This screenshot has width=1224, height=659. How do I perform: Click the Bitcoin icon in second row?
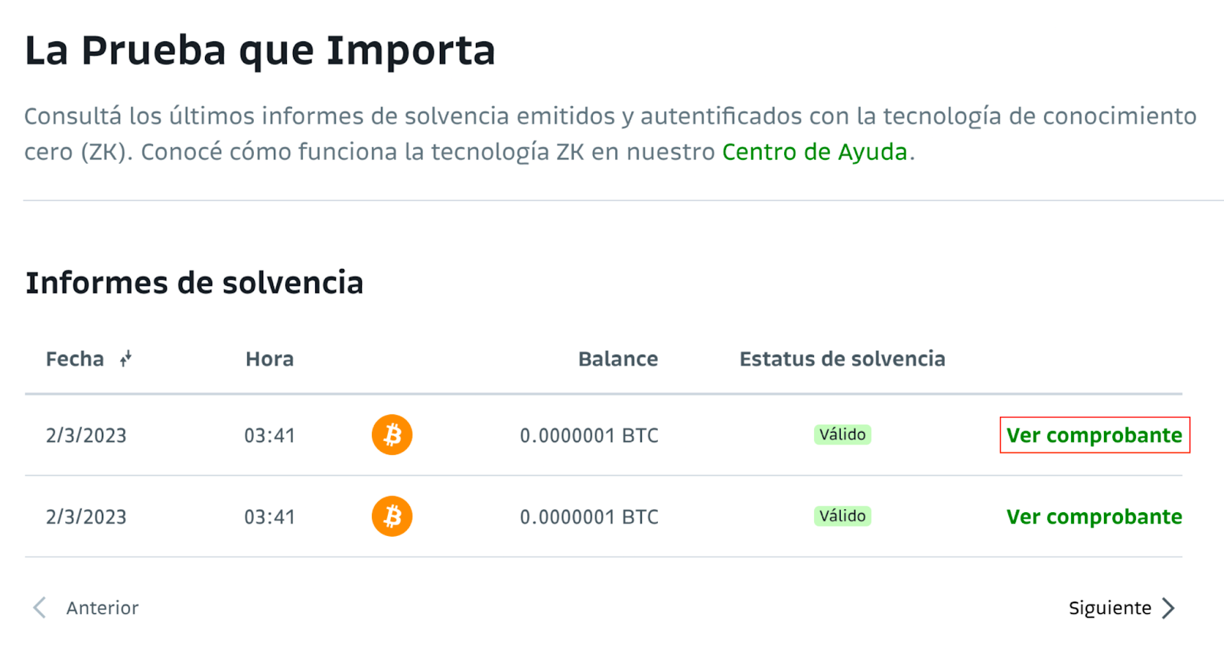pyautogui.click(x=392, y=516)
